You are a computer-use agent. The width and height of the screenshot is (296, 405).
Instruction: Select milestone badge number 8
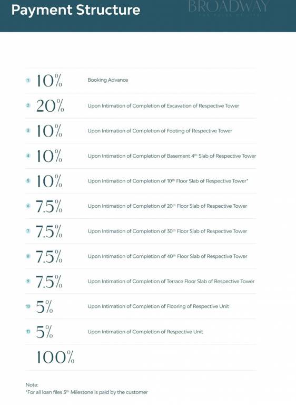click(28, 256)
